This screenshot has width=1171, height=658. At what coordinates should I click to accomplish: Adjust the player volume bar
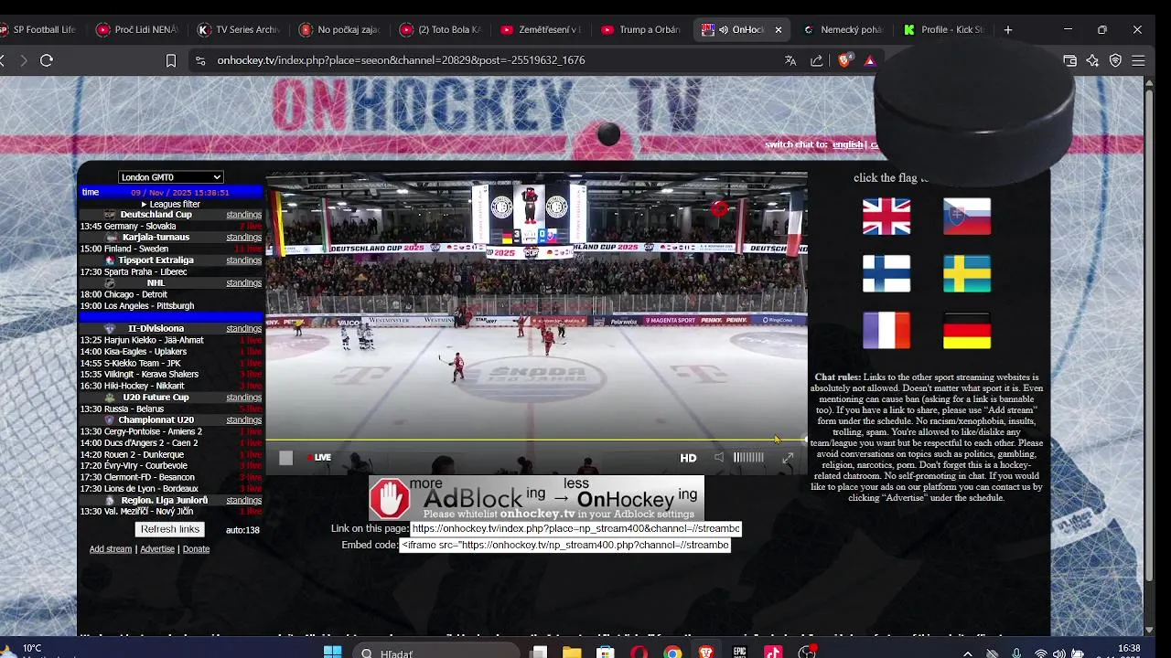[x=748, y=458]
